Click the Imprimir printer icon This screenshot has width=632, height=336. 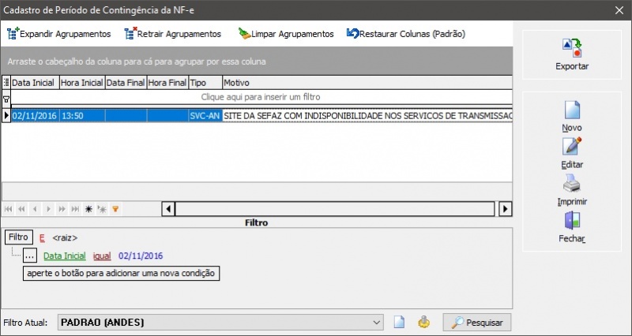pos(572,184)
